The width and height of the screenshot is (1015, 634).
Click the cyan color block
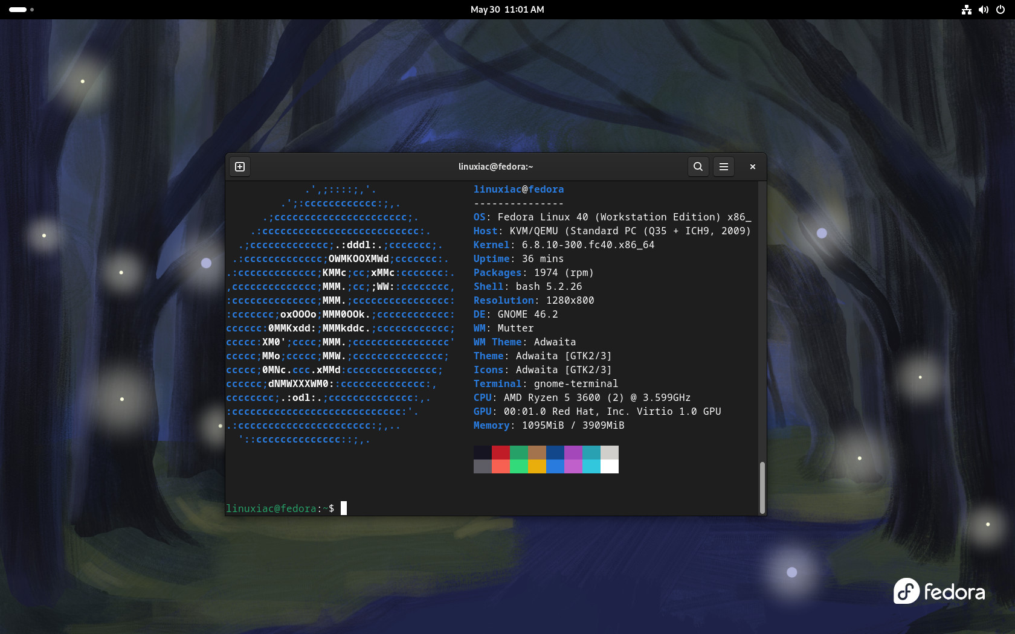tap(591, 466)
